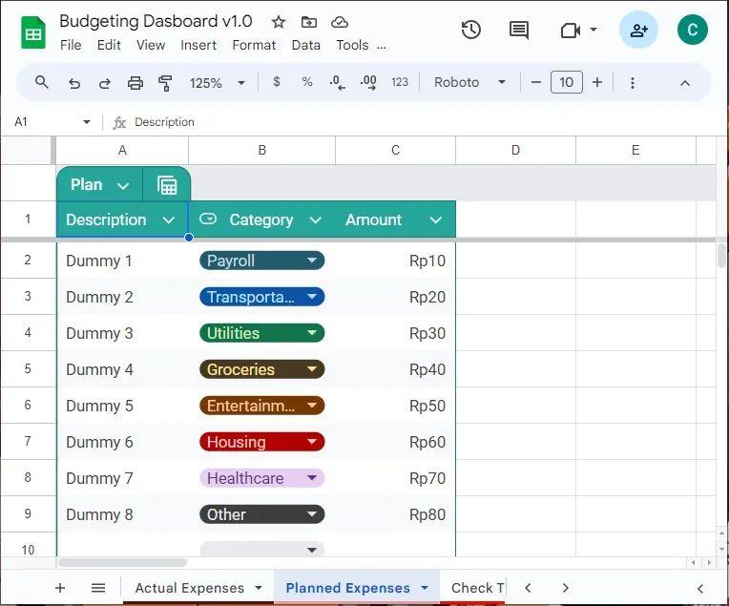This screenshot has width=729, height=606.
Task: Click the move to folder icon
Action: [309, 22]
